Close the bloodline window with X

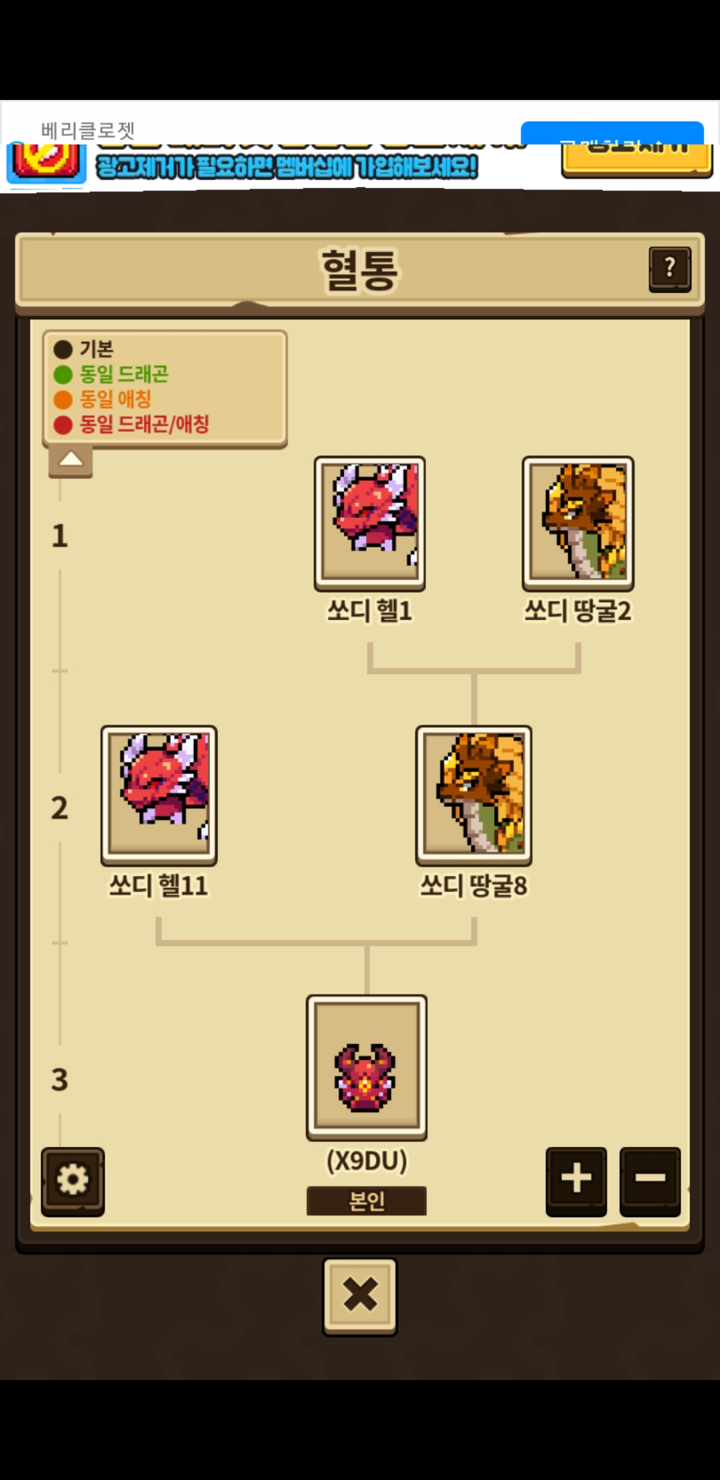tap(360, 1296)
